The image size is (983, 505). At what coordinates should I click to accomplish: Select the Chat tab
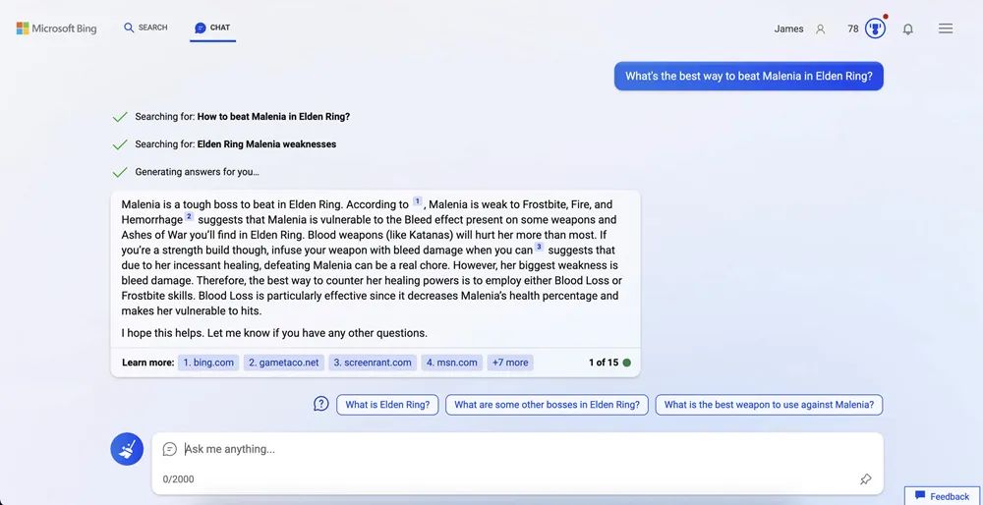point(212,28)
